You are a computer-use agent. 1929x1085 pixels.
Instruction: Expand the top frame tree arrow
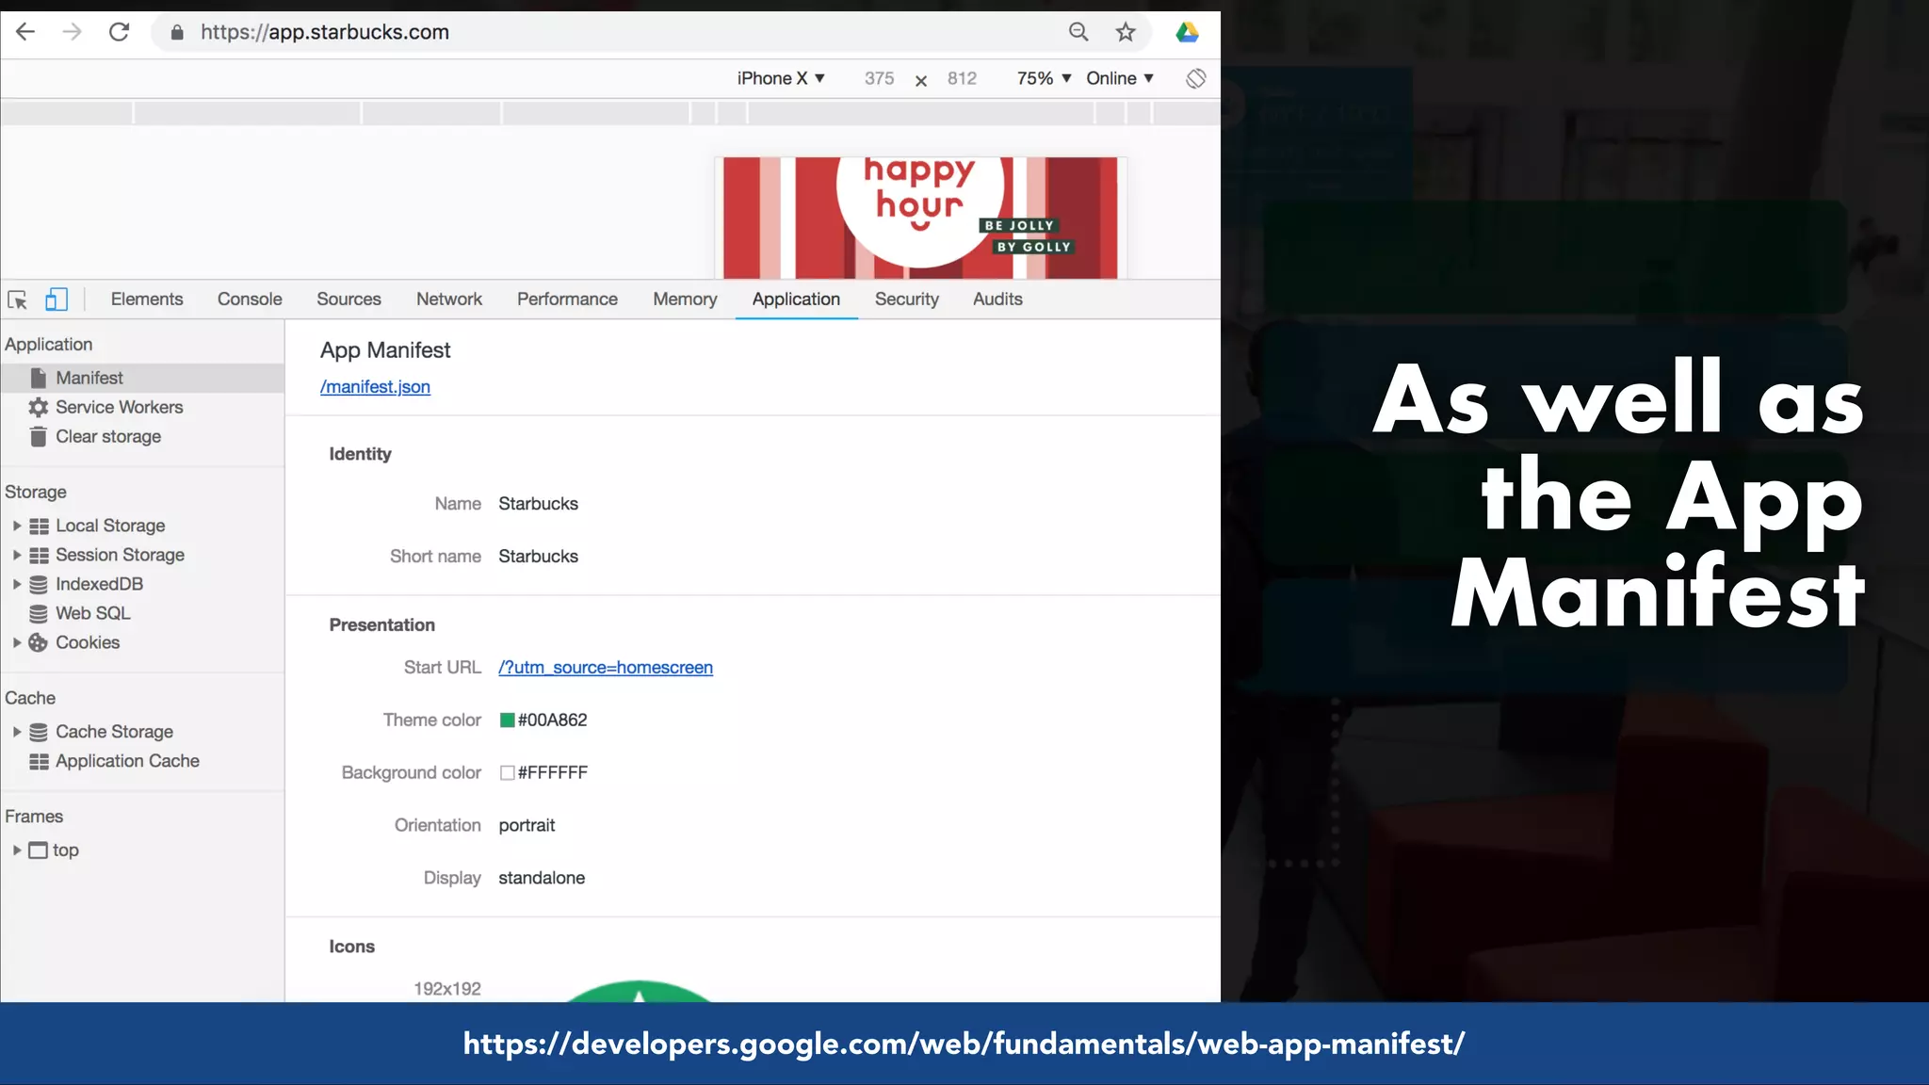point(16,850)
